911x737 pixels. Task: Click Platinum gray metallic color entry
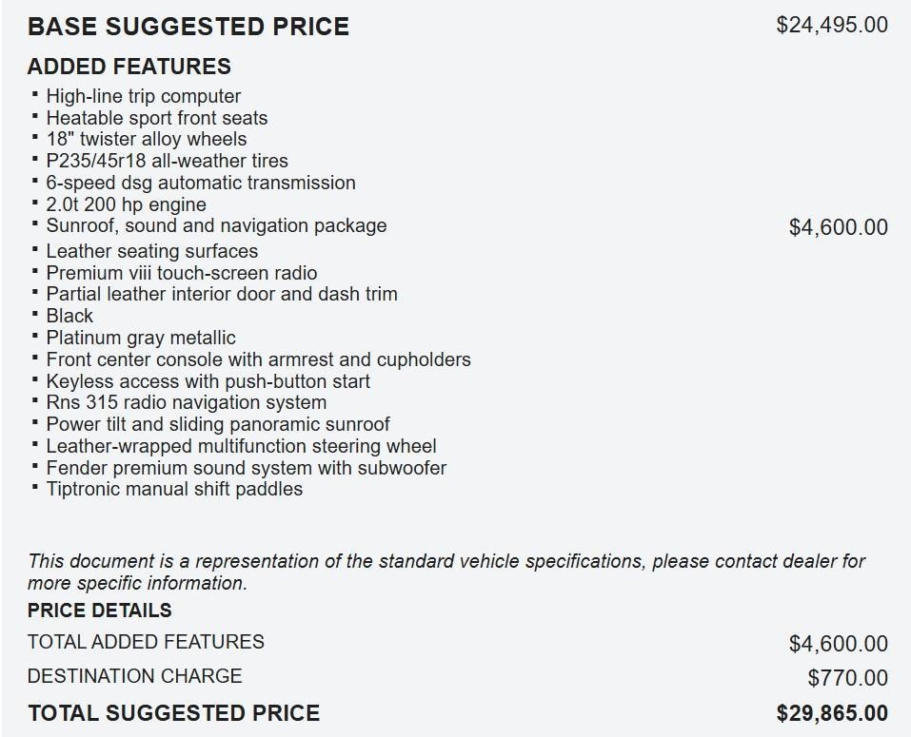coord(140,338)
